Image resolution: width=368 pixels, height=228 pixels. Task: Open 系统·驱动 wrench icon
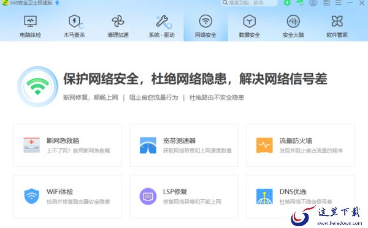point(164,21)
